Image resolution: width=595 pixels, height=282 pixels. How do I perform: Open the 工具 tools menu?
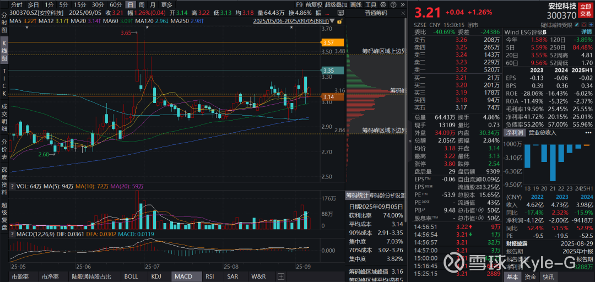point(371,5)
